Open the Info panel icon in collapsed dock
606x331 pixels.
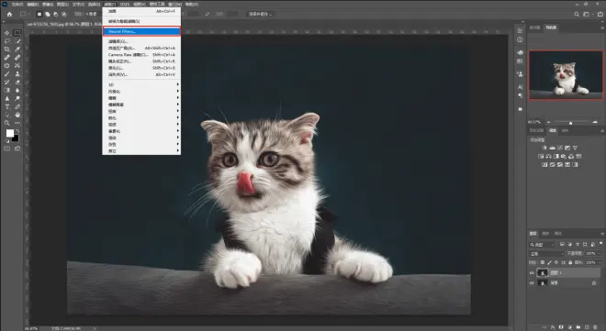click(520, 39)
